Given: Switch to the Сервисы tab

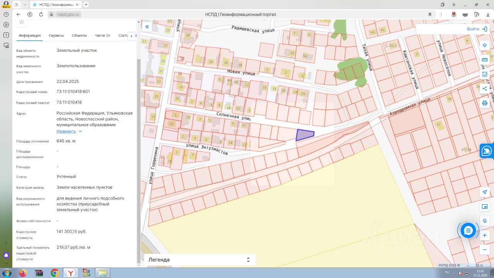Looking at the screenshot, I should [56, 36].
